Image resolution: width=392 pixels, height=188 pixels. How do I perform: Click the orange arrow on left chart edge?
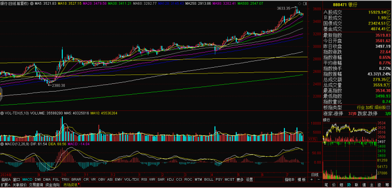pos(1,94)
